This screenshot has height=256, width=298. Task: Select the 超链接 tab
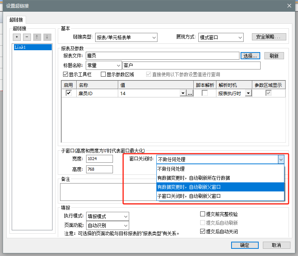pyautogui.click(x=16, y=19)
